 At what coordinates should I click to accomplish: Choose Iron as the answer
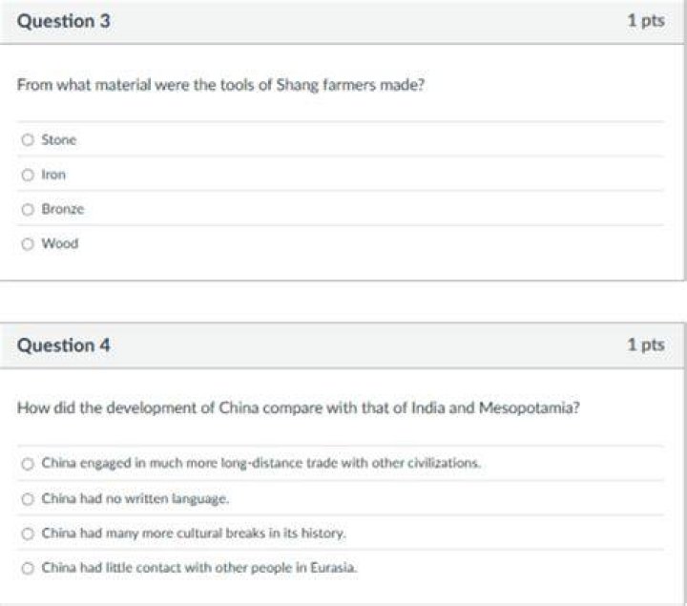(x=28, y=175)
